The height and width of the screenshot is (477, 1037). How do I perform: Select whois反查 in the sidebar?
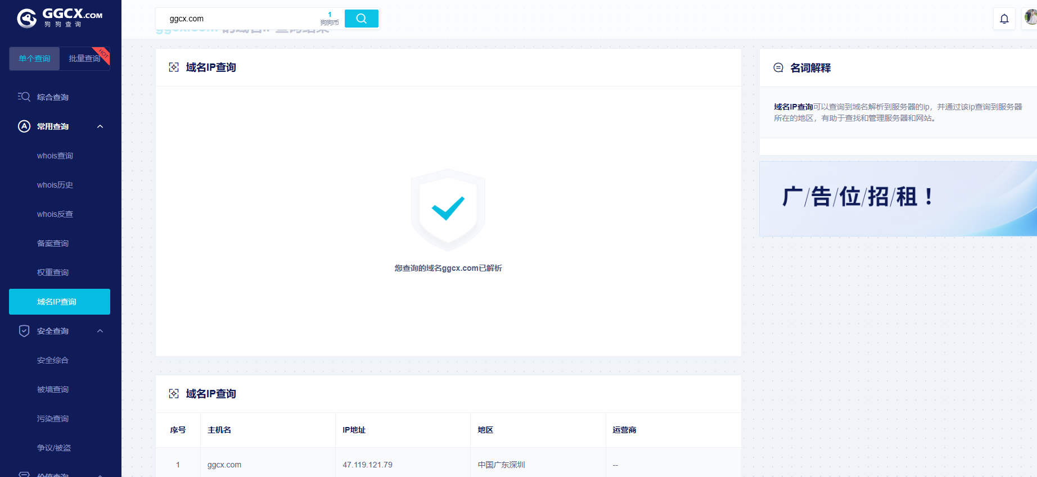coord(55,214)
